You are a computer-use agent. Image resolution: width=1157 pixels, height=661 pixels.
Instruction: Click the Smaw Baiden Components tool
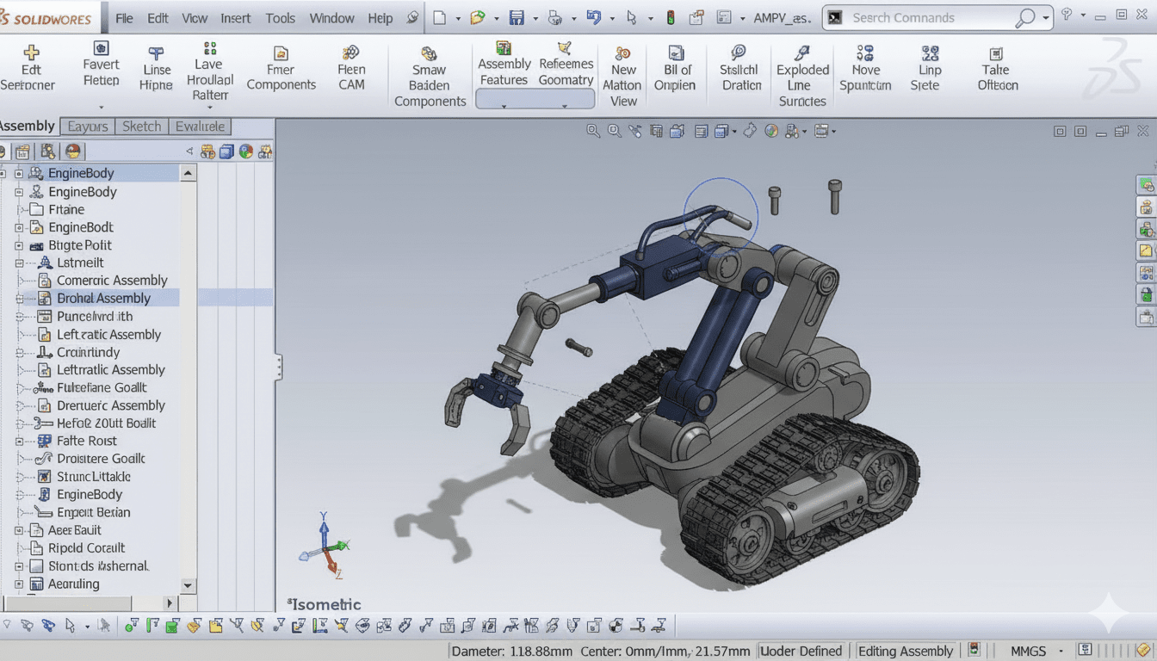tap(429, 76)
